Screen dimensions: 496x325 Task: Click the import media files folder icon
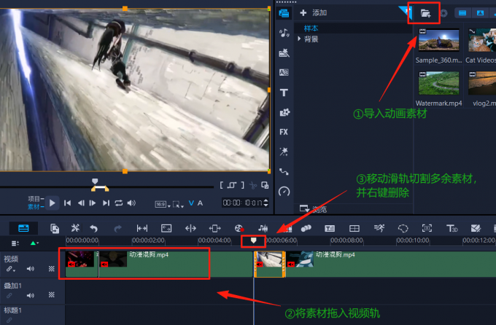(425, 13)
